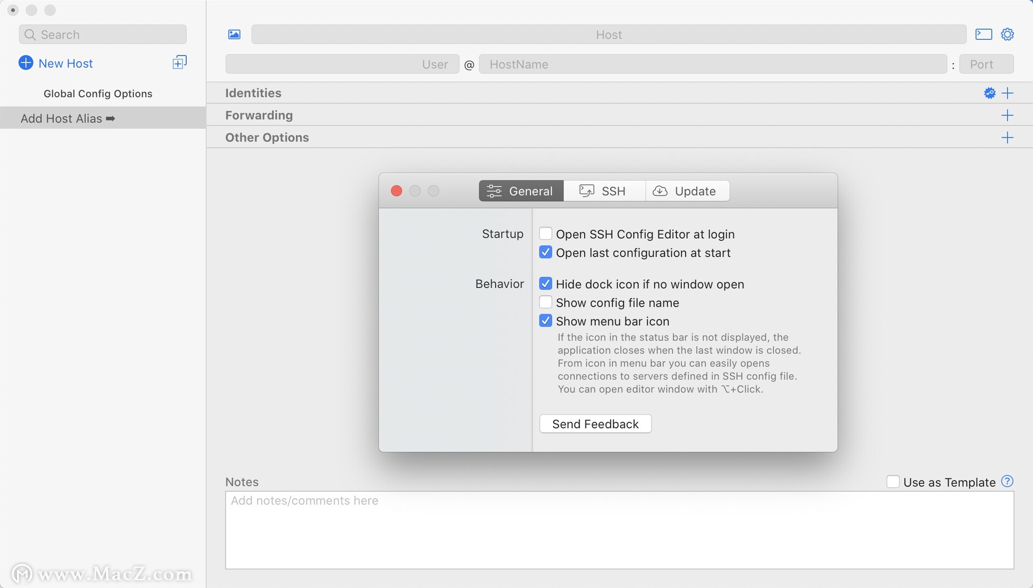Image resolution: width=1033 pixels, height=588 pixels.
Task: Click the HostName input field
Action: (713, 64)
